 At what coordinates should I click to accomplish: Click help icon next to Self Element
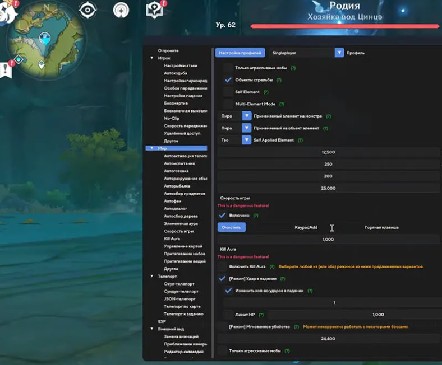266,92
